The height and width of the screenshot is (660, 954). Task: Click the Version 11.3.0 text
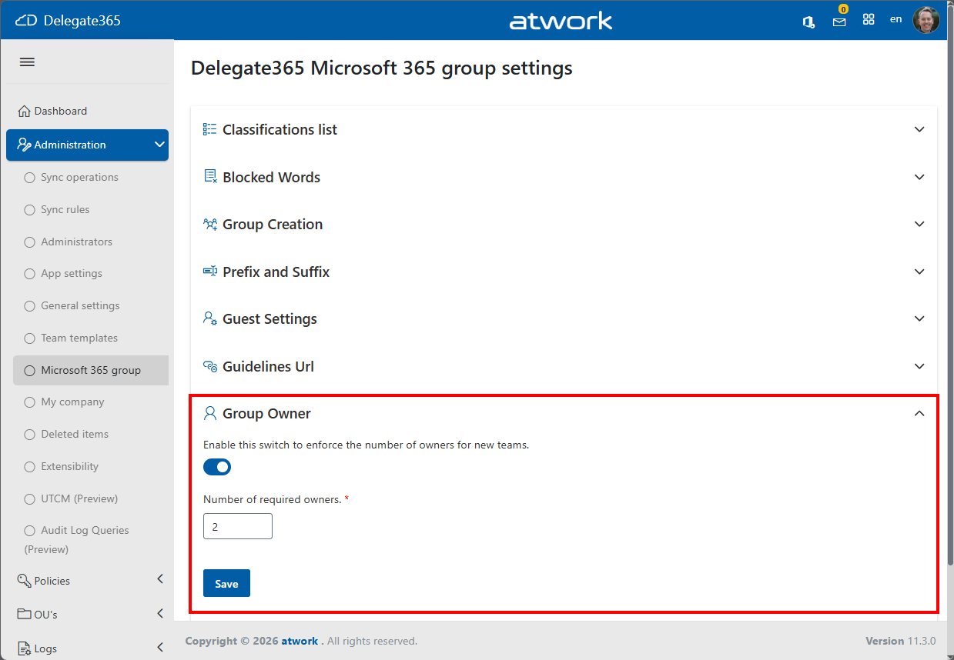[900, 641]
